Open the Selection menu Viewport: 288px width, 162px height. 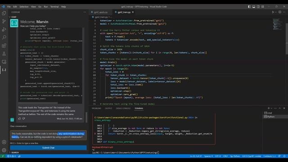coord(24,7)
